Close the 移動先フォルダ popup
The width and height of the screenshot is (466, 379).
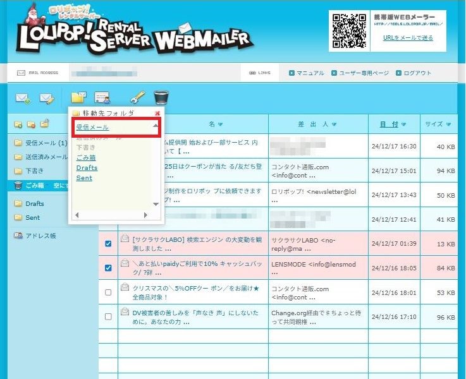[157, 113]
